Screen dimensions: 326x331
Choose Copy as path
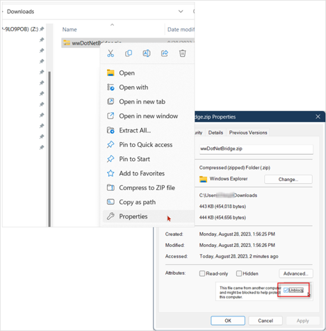148,202
